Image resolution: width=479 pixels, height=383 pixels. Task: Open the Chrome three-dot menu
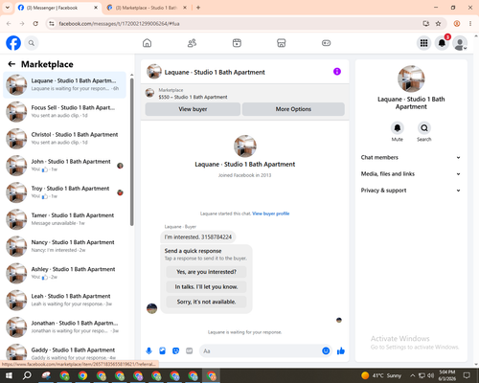pos(470,24)
